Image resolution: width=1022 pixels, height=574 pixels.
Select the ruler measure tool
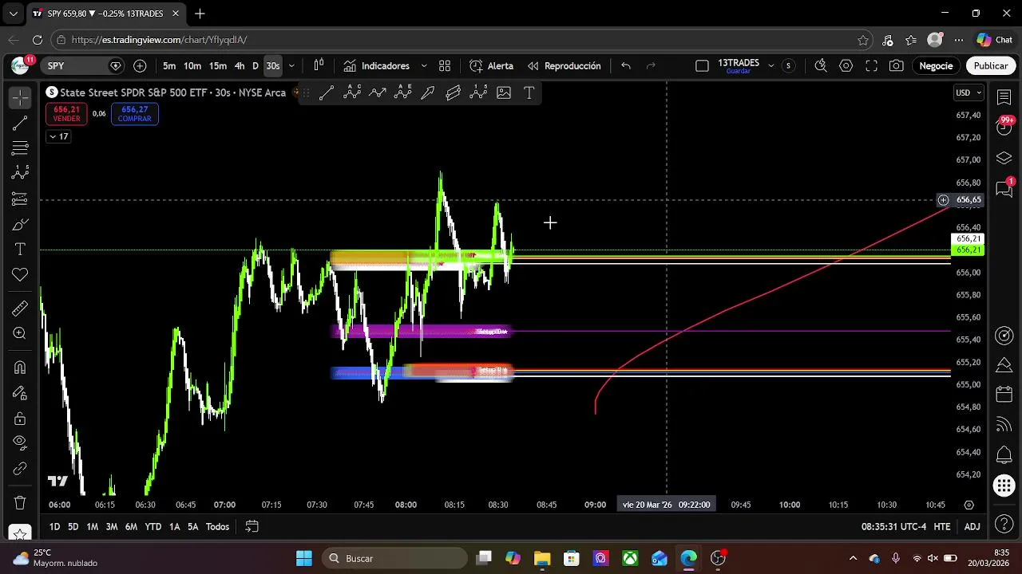pos(20,309)
